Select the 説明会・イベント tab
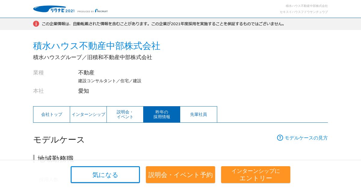The image size is (361, 189). (x=125, y=114)
